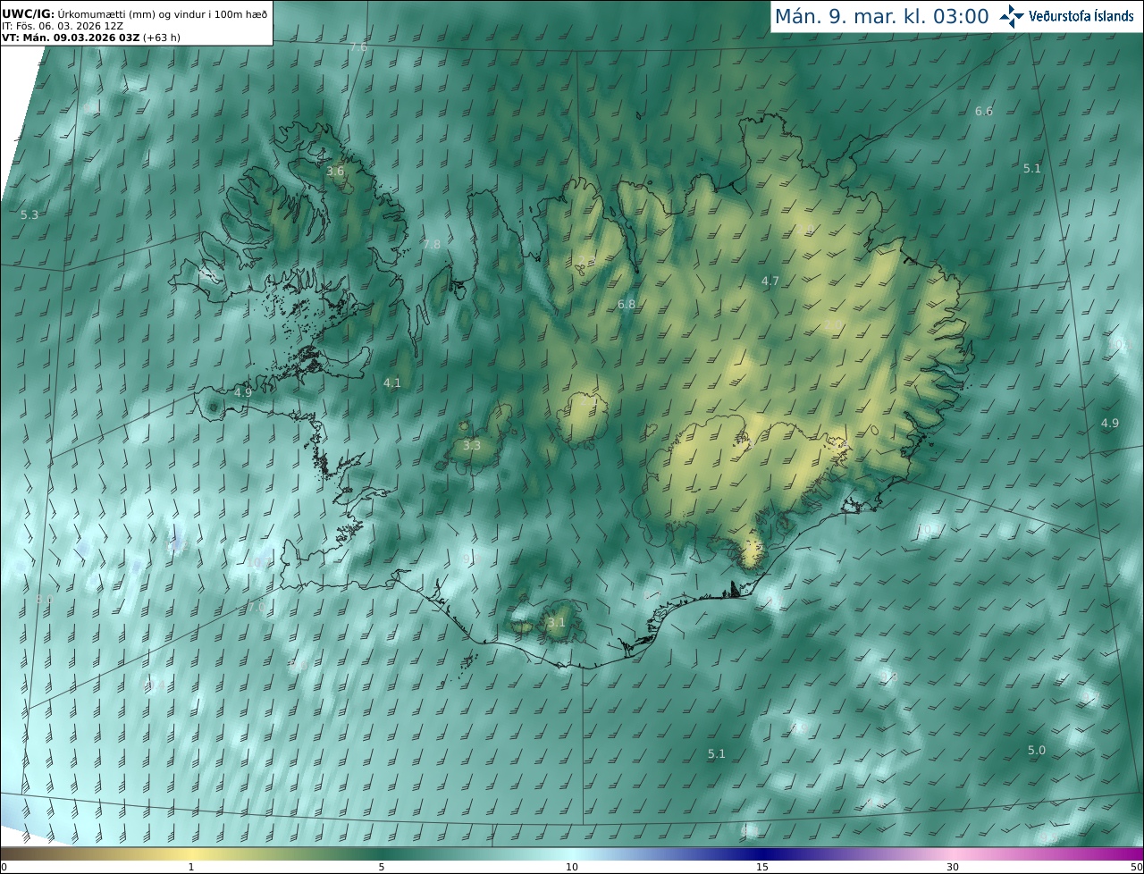Click the Veðurstofa Íslands logo icon
This screenshot has height=874, width=1144.
[1012, 16]
